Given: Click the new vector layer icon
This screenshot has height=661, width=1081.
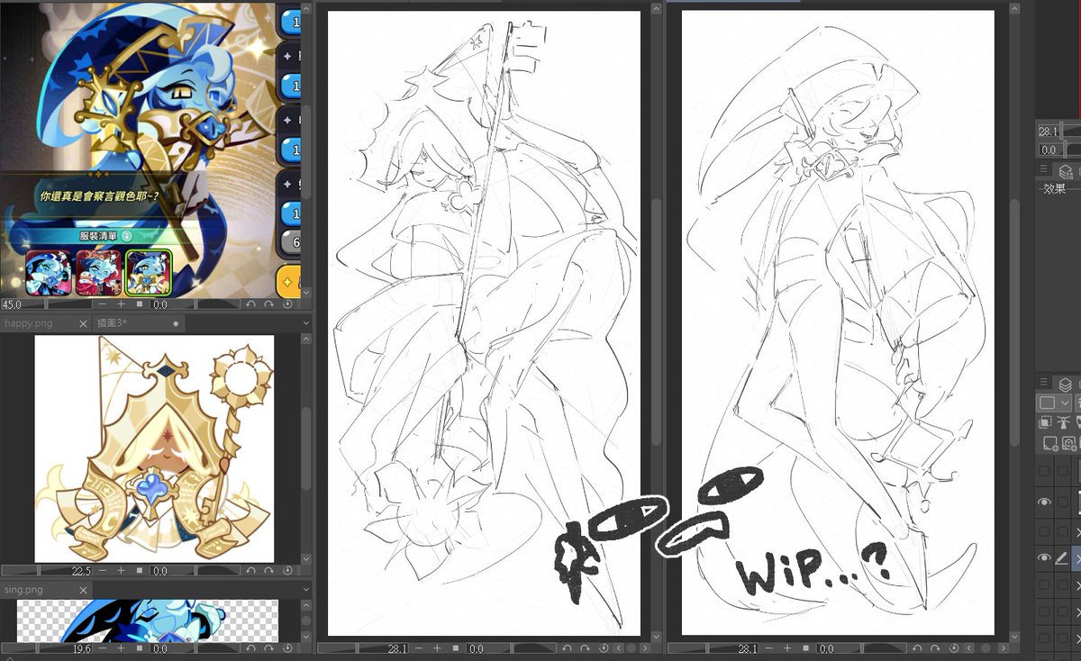Looking at the screenshot, I should pos(1070,443).
